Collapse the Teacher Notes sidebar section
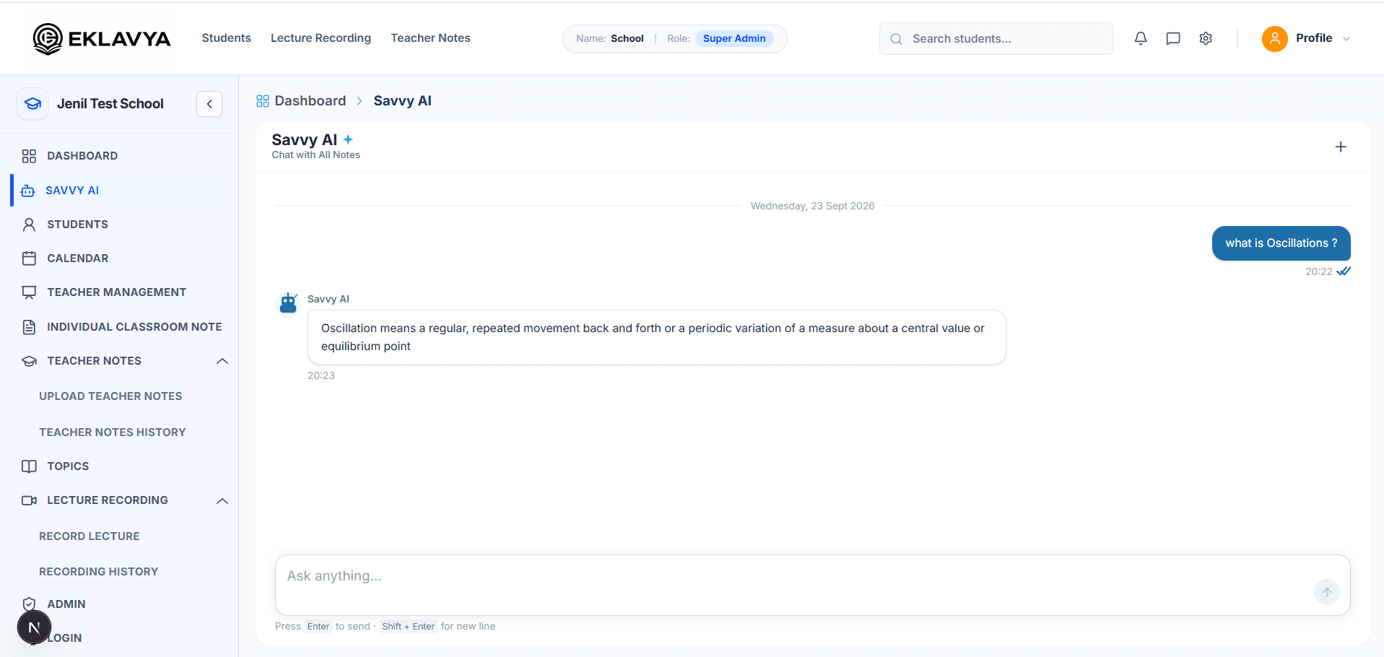 pos(222,361)
